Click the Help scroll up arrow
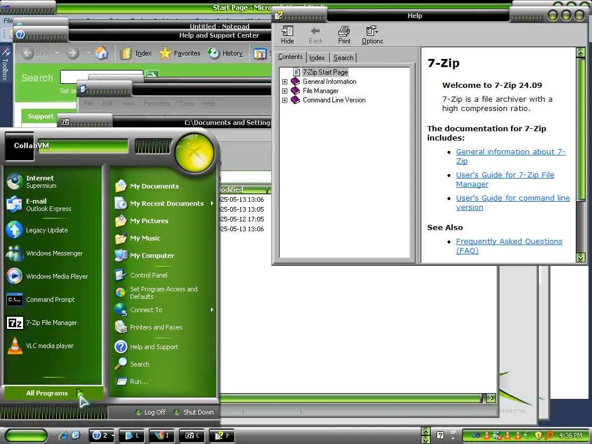 pos(580,53)
